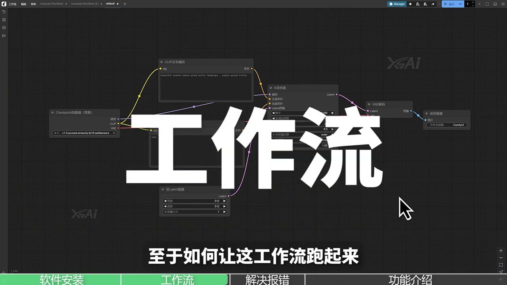Switch to the Unsaved Workflow tab
507x285 pixels.
51,4
